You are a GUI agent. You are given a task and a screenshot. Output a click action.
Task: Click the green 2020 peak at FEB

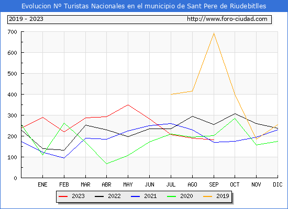click(x=64, y=123)
